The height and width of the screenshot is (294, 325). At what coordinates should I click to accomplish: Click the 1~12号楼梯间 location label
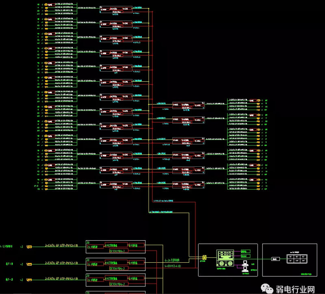(x=6, y=246)
